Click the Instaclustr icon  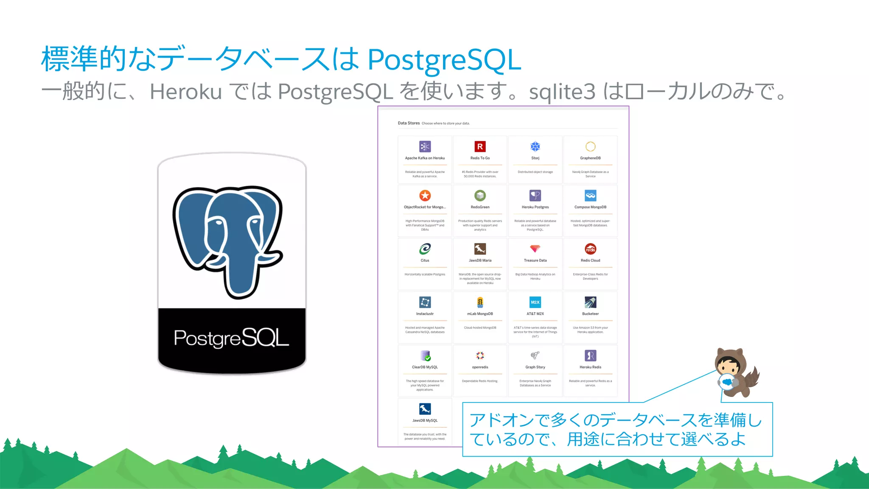tap(425, 302)
